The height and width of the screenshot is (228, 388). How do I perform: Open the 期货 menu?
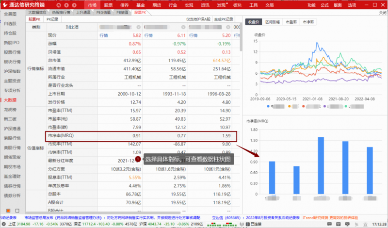157,5
